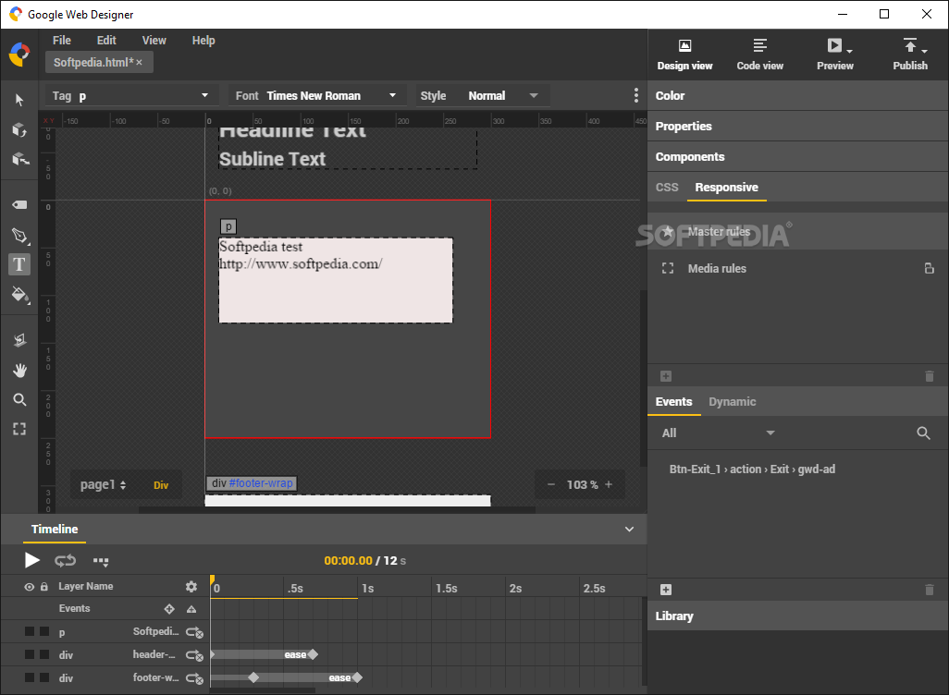This screenshot has height=695, width=949.
Task: Play the timeline animation
Action: pos(32,561)
